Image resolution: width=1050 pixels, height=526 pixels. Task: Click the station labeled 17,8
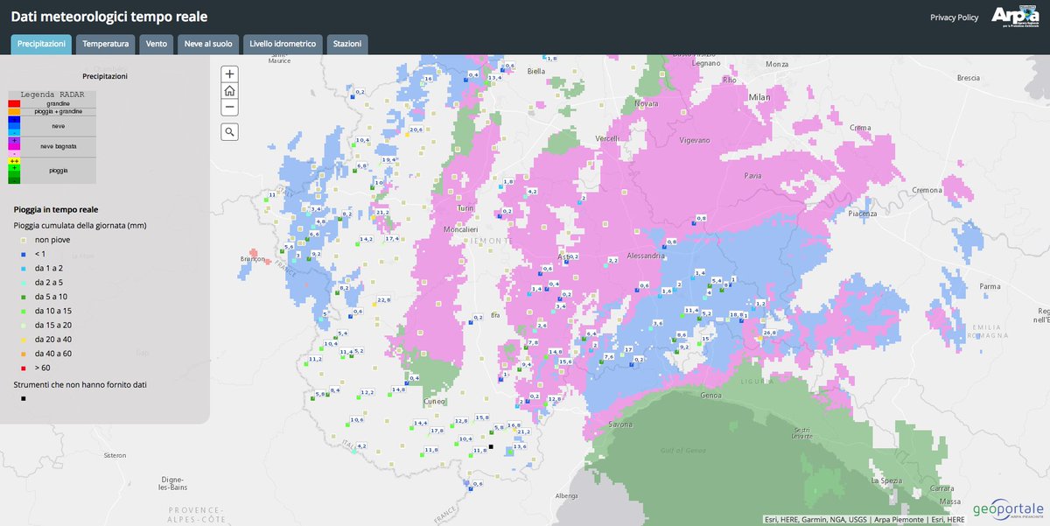pyautogui.click(x=437, y=431)
